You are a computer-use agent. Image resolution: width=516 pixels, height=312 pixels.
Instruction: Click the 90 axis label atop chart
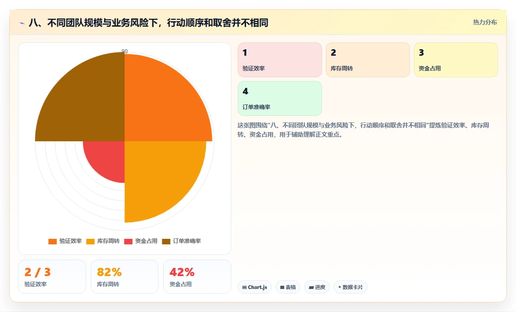pos(125,51)
